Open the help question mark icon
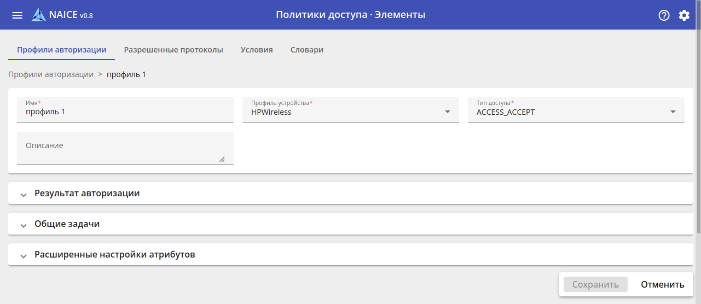 tap(664, 15)
